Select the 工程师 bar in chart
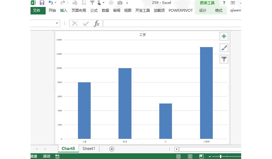The width and height of the screenshot is (272, 159). pos(206,93)
